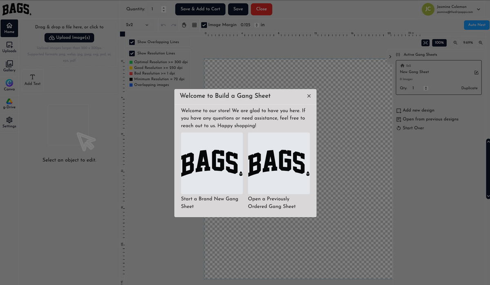490x285 pixels.
Task: Select the hand pan tool
Action: [x=184, y=25]
